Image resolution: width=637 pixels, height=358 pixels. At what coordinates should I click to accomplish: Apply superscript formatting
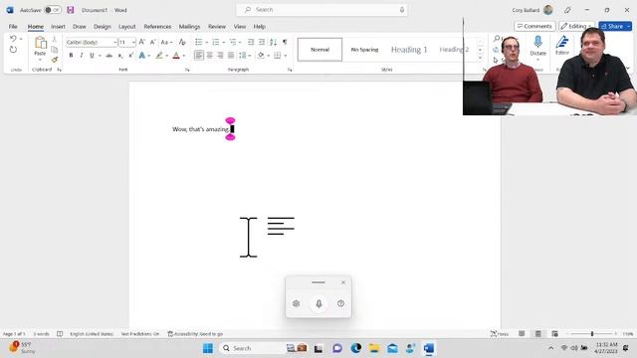[x=130, y=56]
